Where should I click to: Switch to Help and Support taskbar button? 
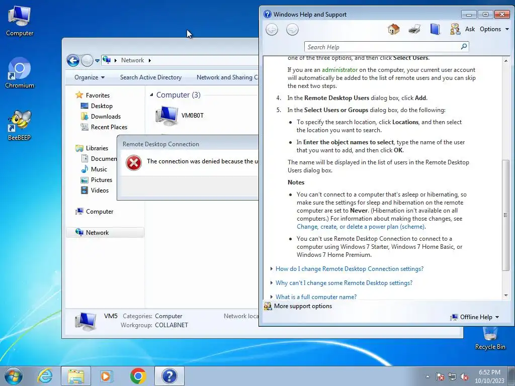pyautogui.click(x=169, y=376)
